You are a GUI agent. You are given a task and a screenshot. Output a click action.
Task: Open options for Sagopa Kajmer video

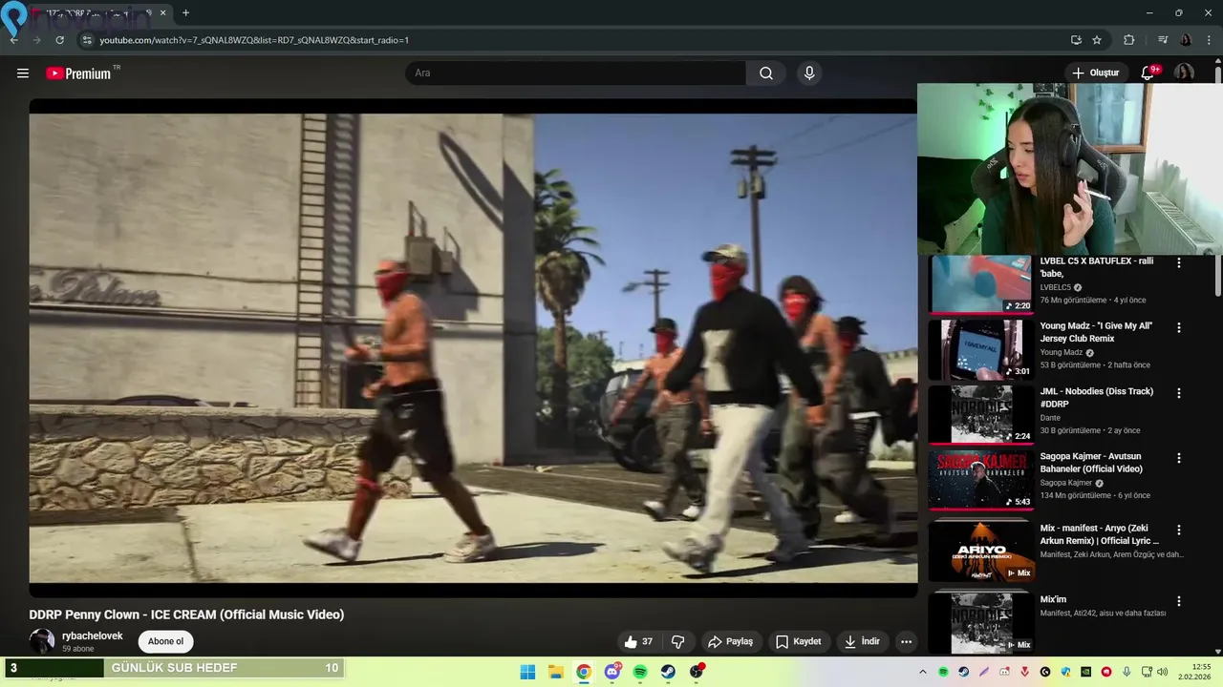[1178, 458]
